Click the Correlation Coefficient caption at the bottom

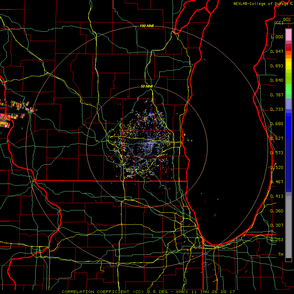point(149,292)
